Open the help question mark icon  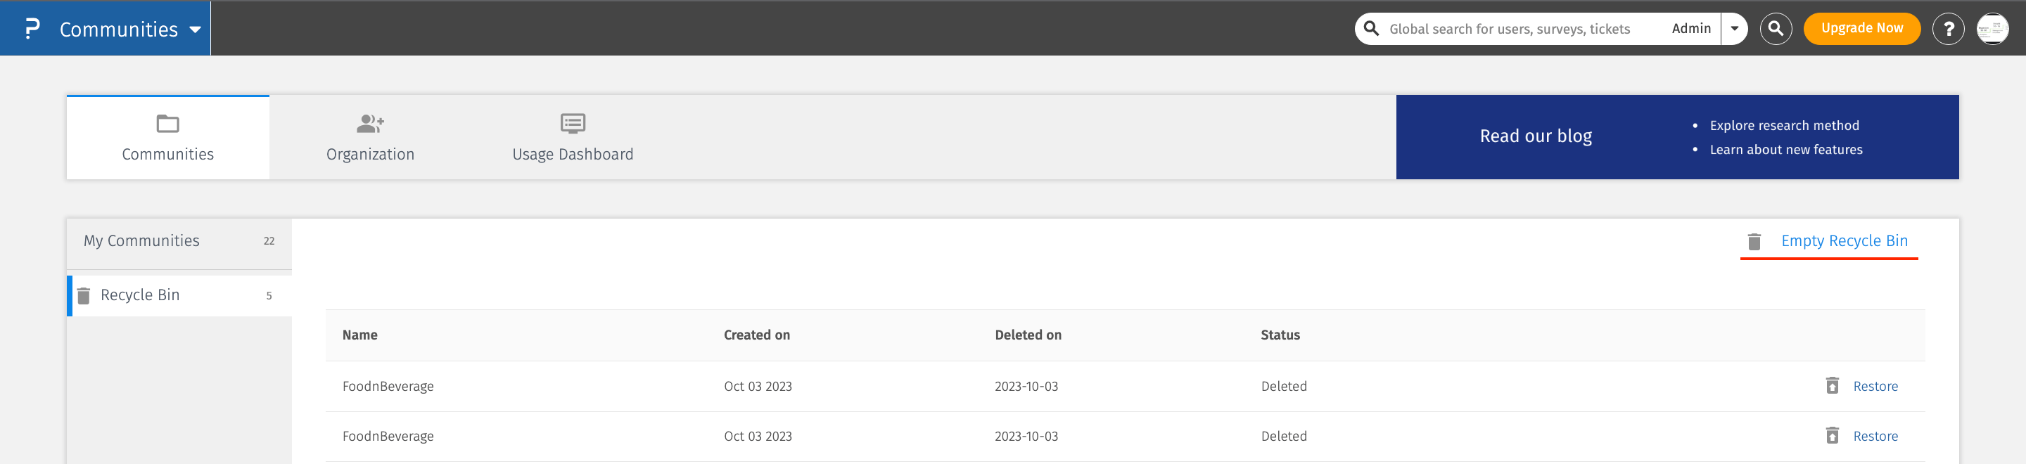tap(1947, 29)
